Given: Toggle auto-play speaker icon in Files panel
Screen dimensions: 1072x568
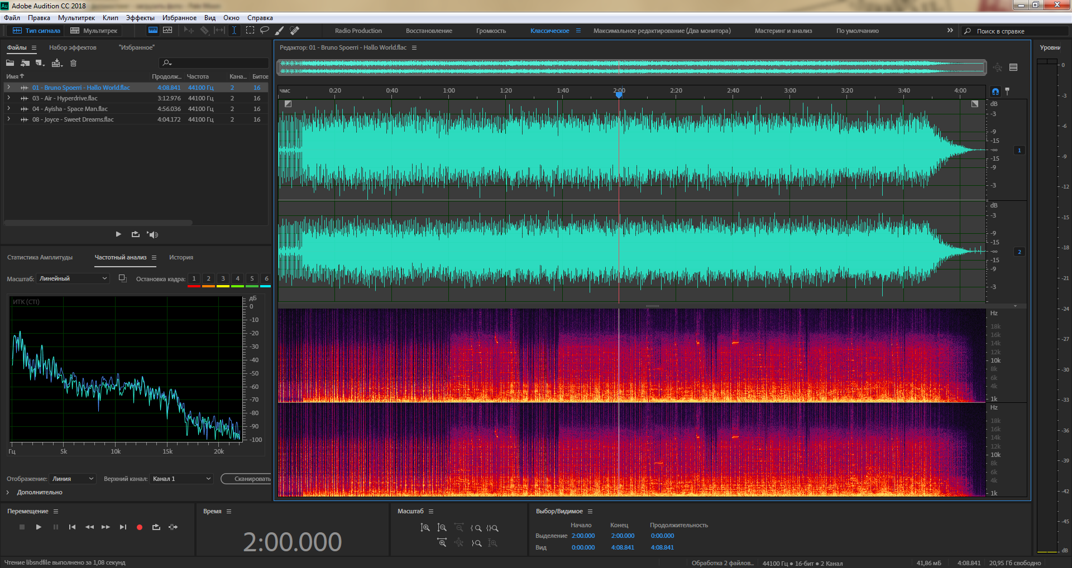Looking at the screenshot, I should tap(153, 234).
